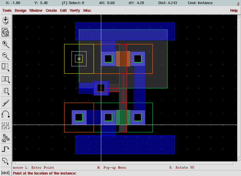Viewport: 241px width, 176px height.
Task: Select the Copy tool icon
Action: pos(6,79)
